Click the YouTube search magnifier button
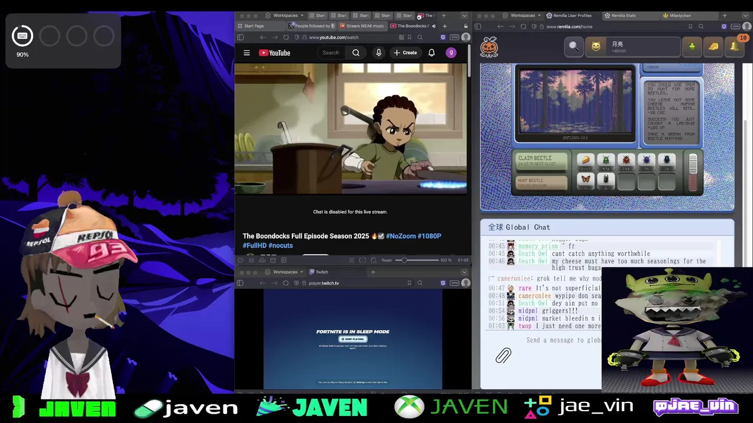The height and width of the screenshot is (423, 753). (x=356, y=53)
